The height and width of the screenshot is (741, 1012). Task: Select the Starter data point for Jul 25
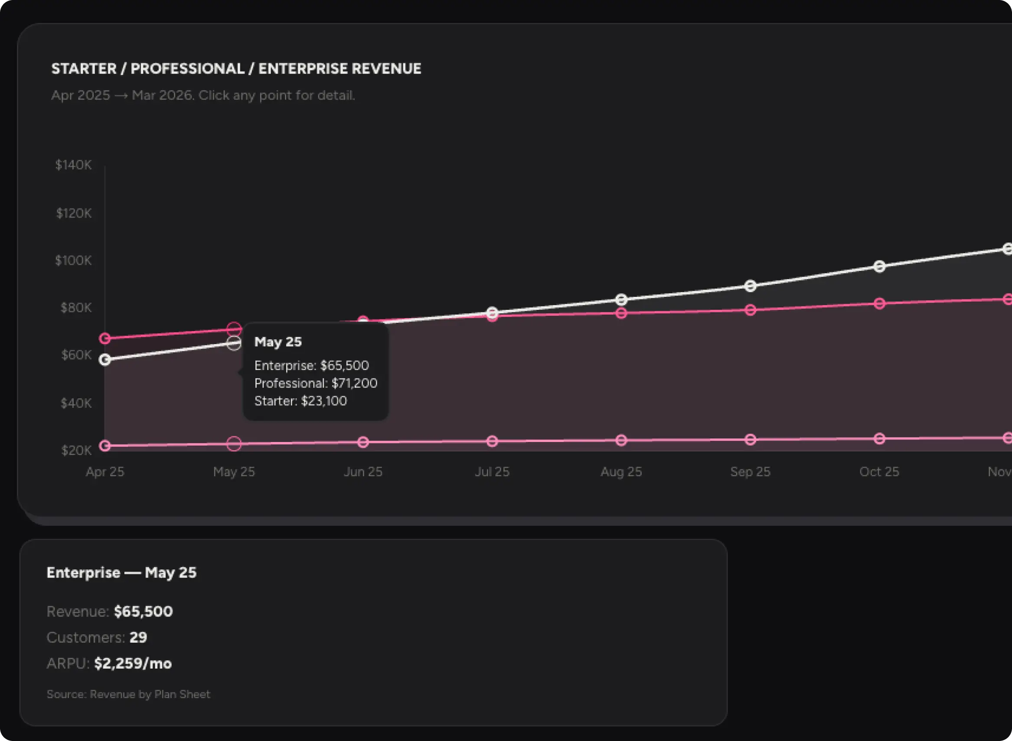[x=492, y=442]
